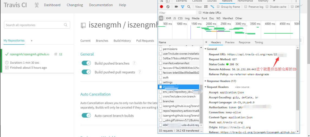
Task: Toggle Build pushed branches switch
Action: pyautogui.click(x=86, y=63)
